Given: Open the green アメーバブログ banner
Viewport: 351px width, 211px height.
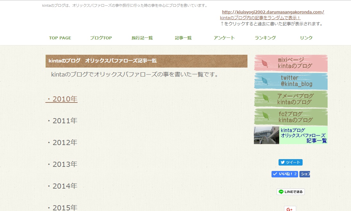Looking at the screenshot, I should coord(291,99).
